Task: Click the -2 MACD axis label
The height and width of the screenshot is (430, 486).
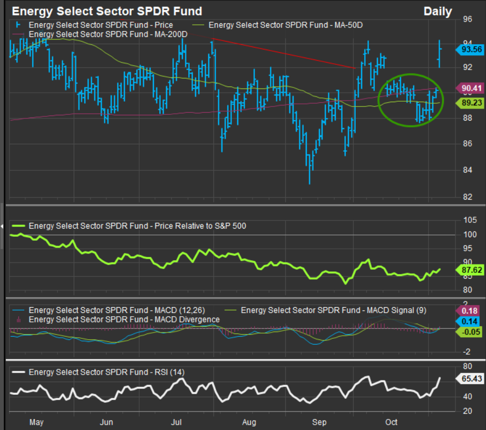Action: [466, 351]
